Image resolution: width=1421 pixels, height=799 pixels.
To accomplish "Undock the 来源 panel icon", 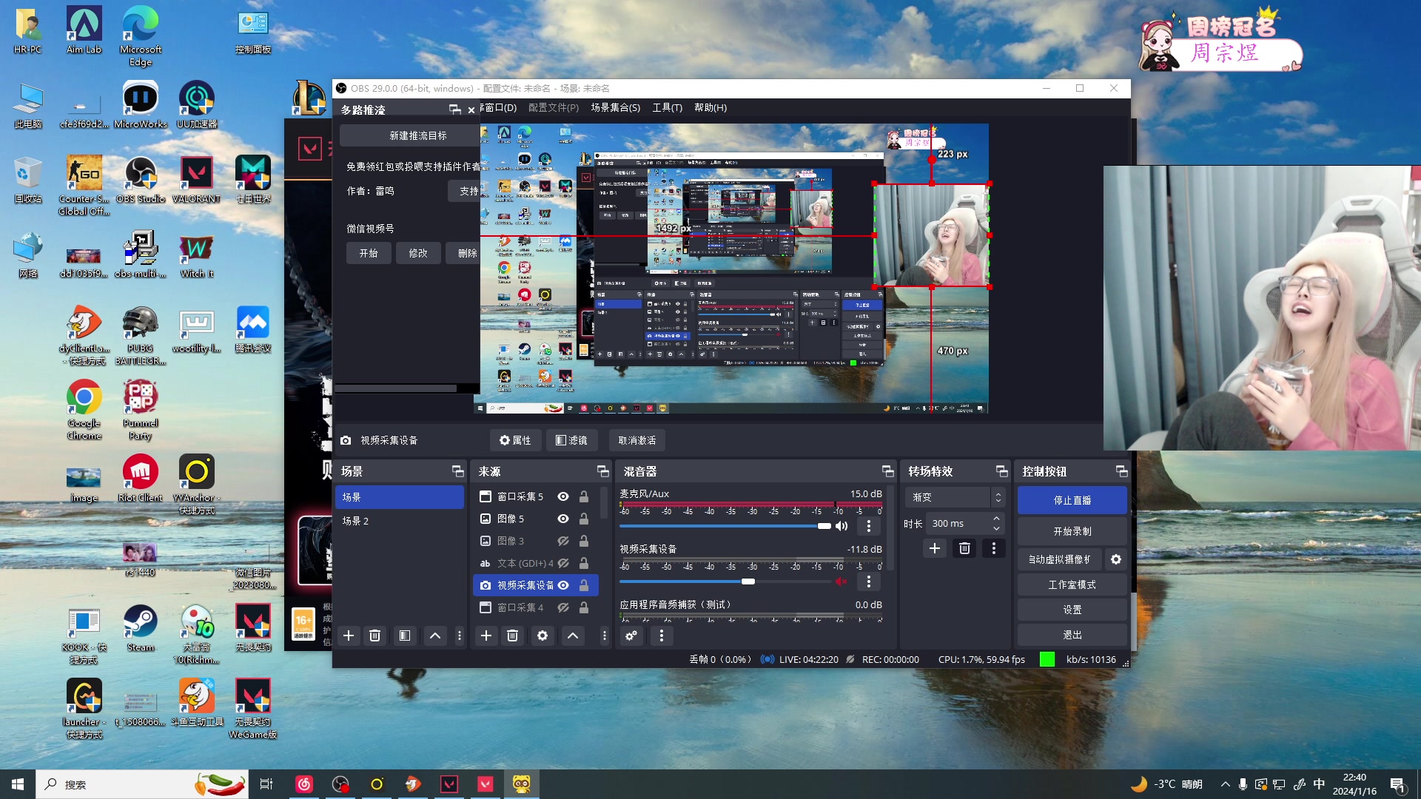I will [x=602, y=471].
